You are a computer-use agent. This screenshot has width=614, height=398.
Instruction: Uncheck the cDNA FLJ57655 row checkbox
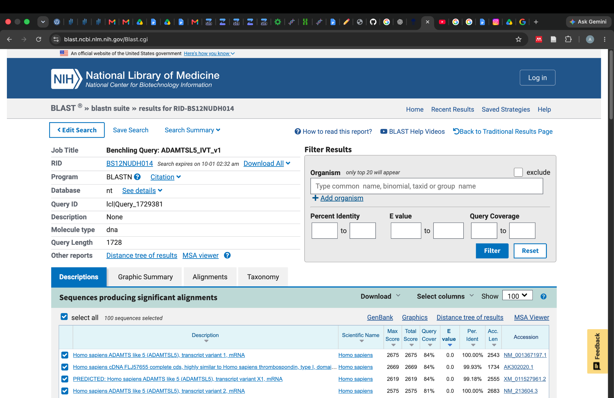pos(65,367)
